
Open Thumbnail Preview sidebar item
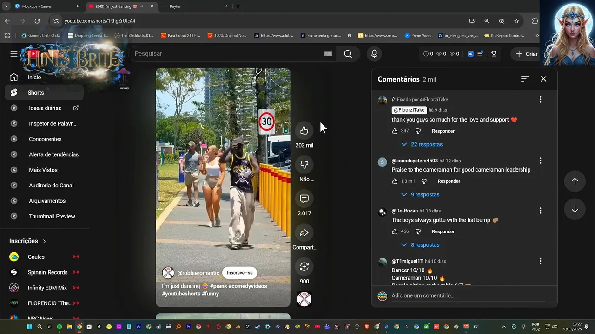(44, 216)
